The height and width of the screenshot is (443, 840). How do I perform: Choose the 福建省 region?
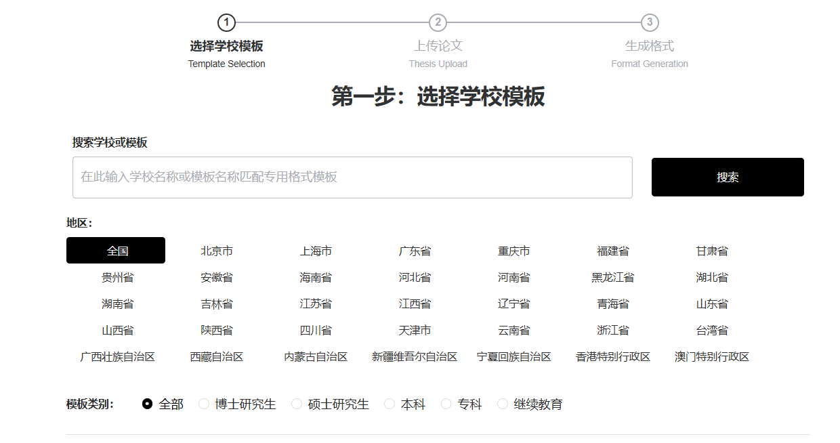[613, 251]
